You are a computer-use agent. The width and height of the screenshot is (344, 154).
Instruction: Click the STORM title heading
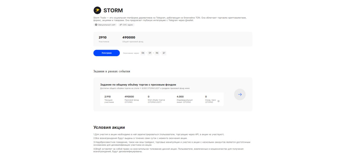(113, 10)
